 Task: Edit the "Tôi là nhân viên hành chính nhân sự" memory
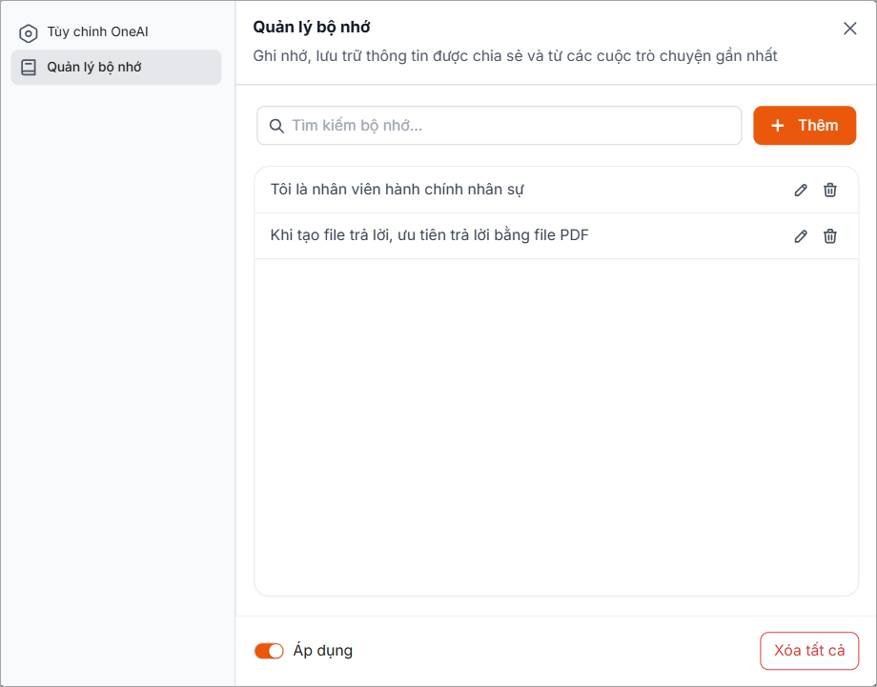pyautogui.click(x=801, y=190)
